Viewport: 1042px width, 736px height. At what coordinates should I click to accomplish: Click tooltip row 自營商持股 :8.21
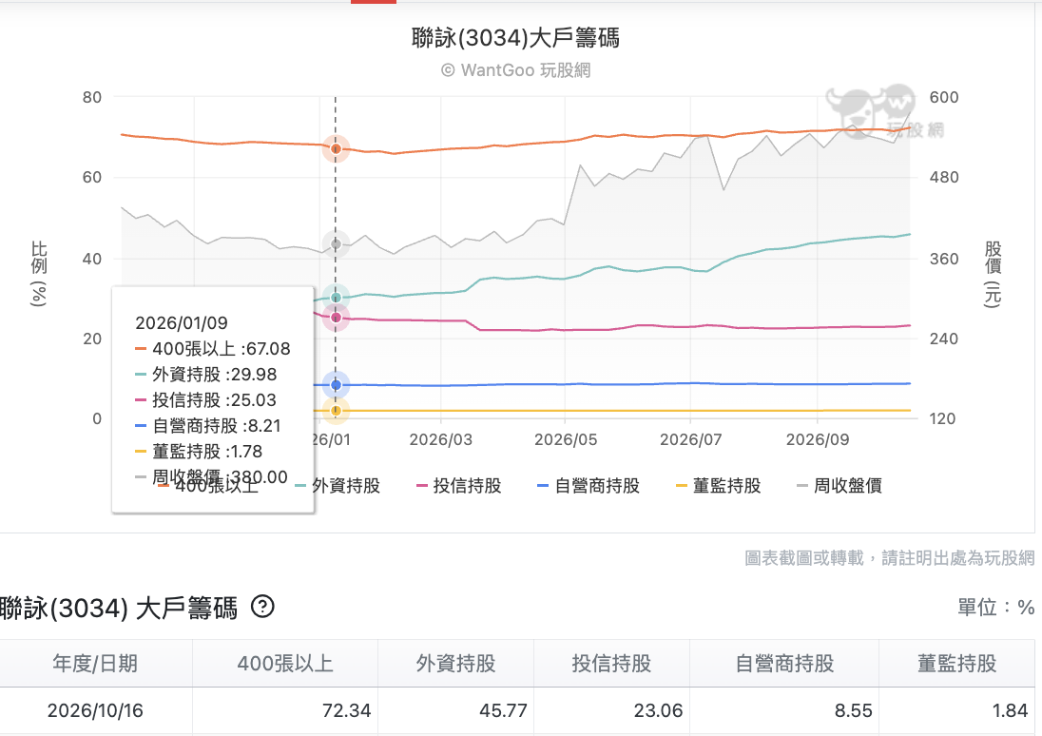pos(208,426)
